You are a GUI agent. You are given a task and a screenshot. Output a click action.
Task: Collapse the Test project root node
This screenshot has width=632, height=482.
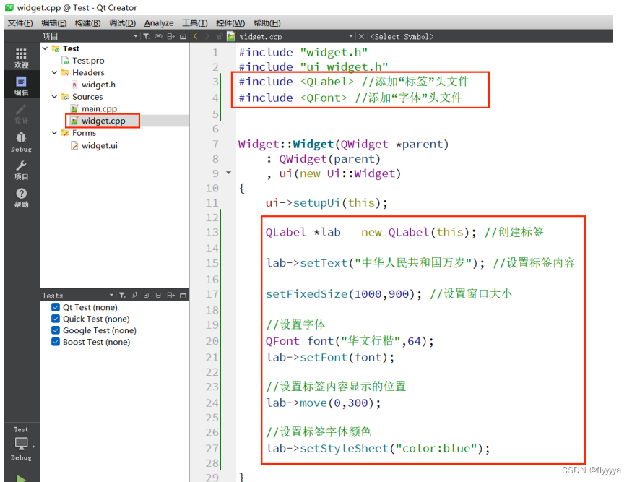[x=45, y=48]
